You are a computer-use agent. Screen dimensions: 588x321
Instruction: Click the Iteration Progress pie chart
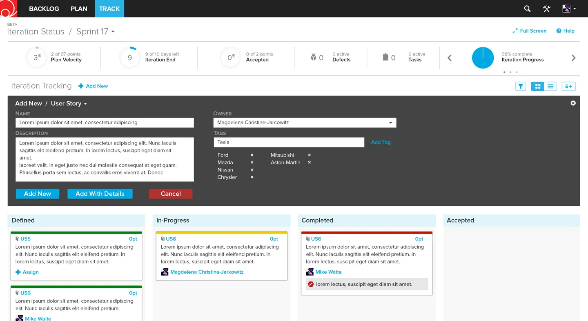click(483, 58)
